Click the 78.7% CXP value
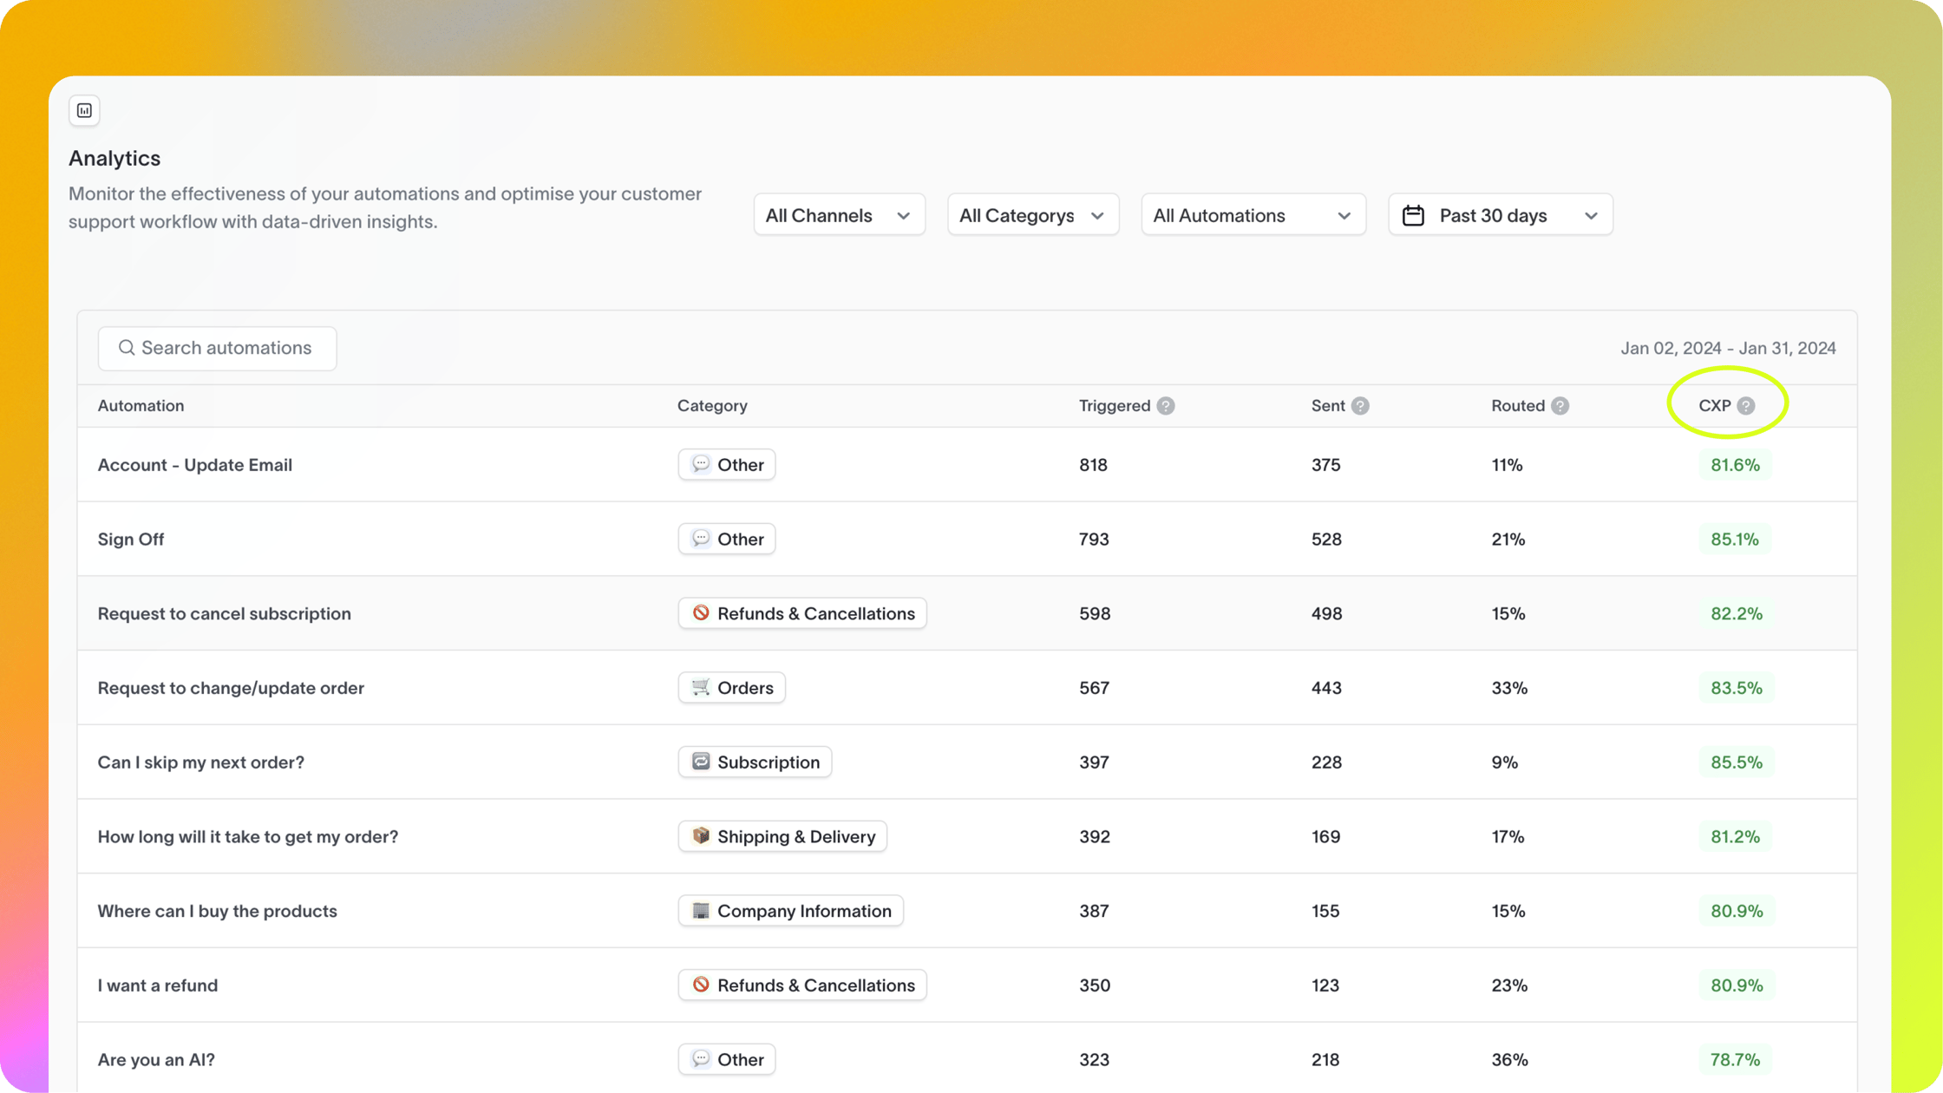Viewport: 1943px width, 1093px height. (x=1735, y=1060)
